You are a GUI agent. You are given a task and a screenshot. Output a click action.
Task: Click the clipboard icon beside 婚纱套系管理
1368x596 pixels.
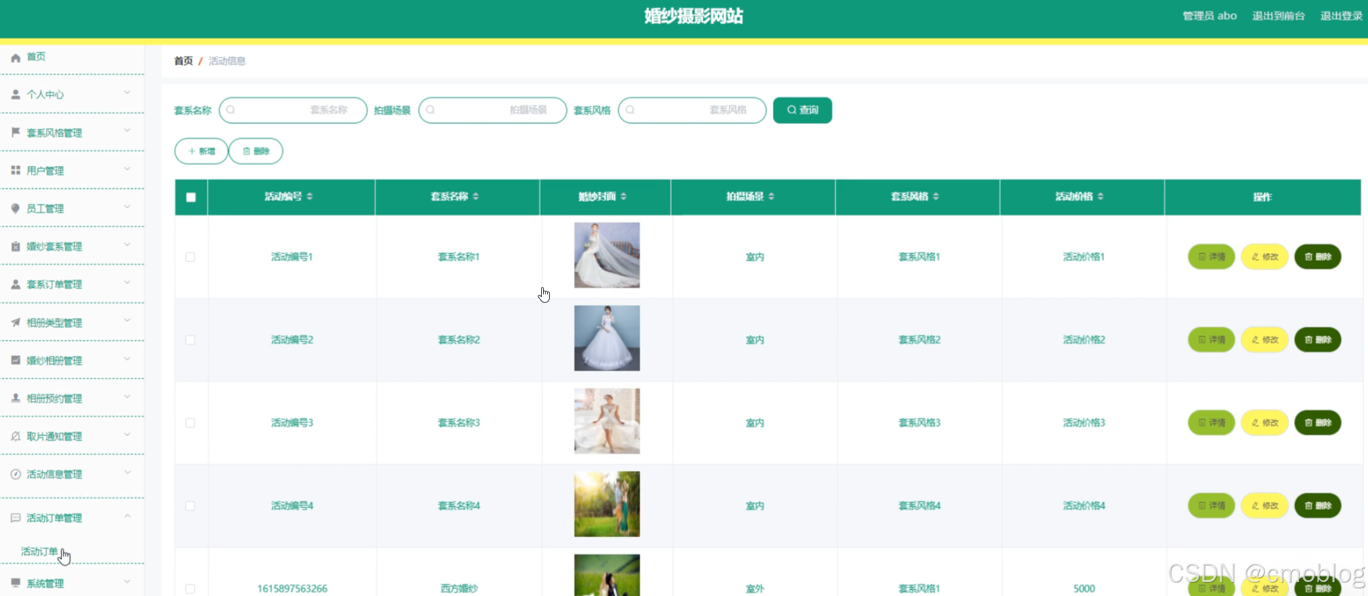[x=16, y=246]
